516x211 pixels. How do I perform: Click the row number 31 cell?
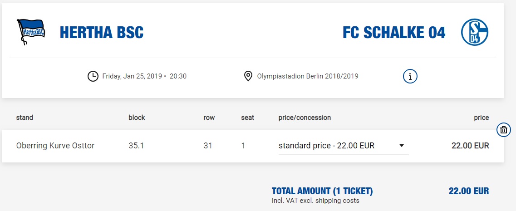209,146
